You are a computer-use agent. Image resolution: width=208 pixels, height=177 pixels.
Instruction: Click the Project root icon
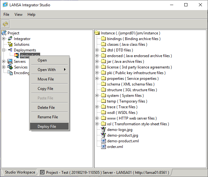point(4,33)
